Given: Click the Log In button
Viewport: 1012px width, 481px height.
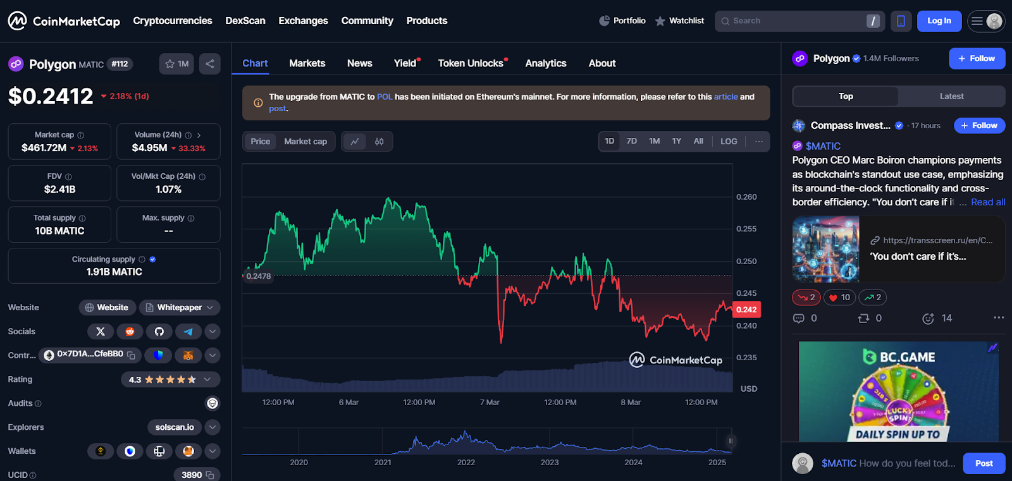Looking at the screenshot, I should pyautogui.click(x=939, y=21).
